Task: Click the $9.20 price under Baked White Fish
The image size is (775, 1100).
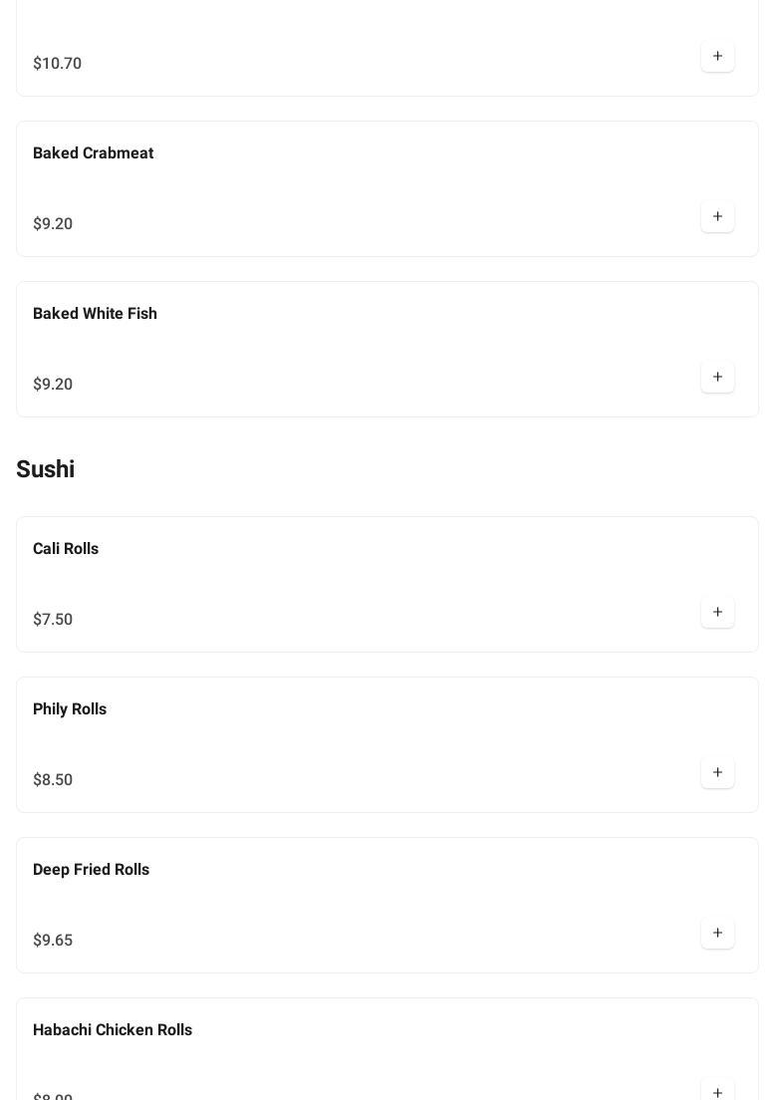Action: point(53,385)
